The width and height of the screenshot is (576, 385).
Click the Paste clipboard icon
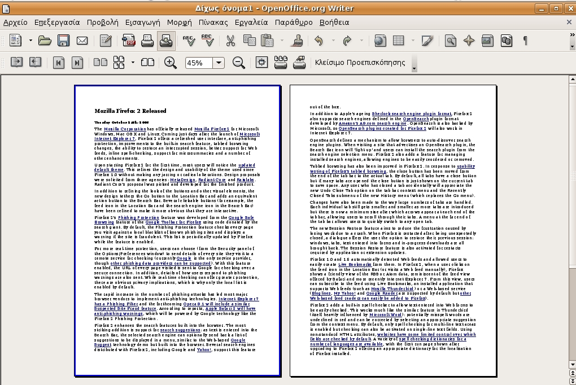268,41
